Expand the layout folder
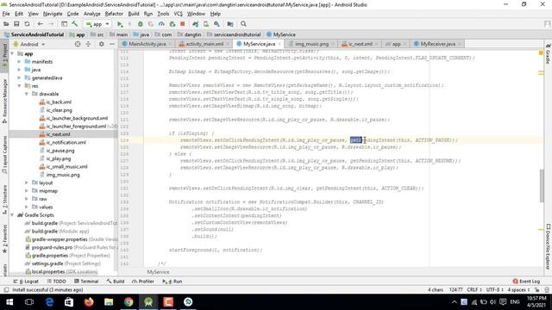The image size is (552, 310). click(27, 183)
